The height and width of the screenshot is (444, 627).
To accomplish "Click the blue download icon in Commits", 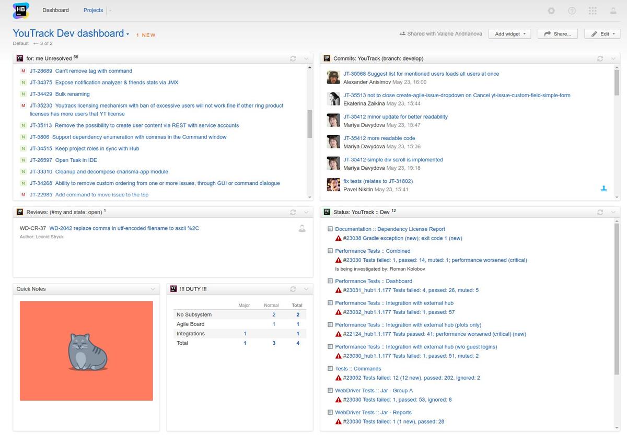I will tap(604, 189).
